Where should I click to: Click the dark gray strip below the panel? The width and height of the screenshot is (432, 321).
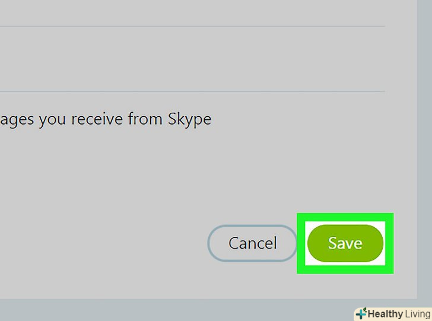tap(178, 310)
